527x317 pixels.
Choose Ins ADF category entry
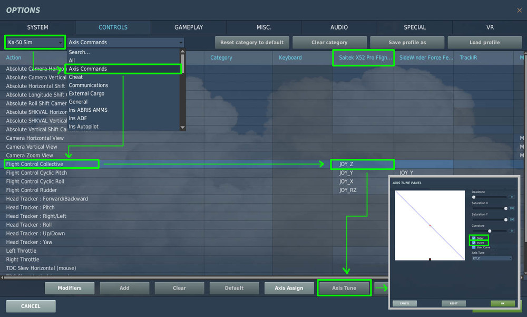tap(124, 118)
